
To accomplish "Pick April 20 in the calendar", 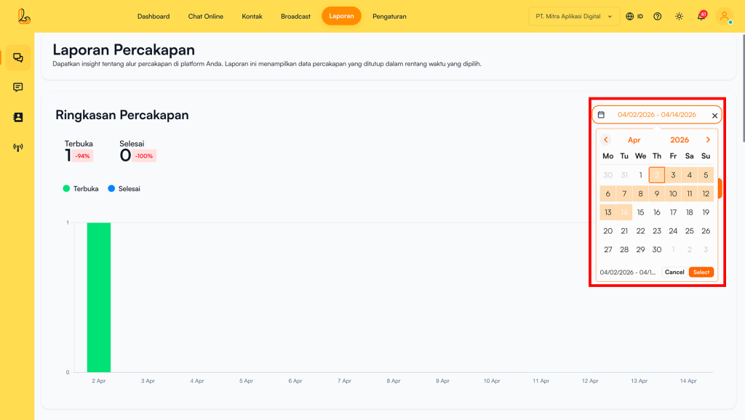I will [608, 231].
